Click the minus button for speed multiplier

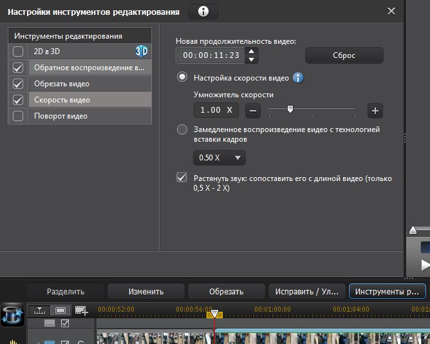point(253,110)
